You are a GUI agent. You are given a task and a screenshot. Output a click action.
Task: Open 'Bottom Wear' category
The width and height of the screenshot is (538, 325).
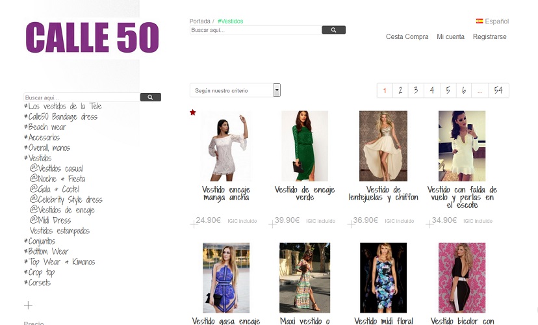pos(46,252)
